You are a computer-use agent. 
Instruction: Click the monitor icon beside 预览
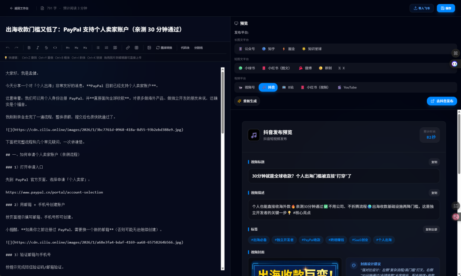236,23
